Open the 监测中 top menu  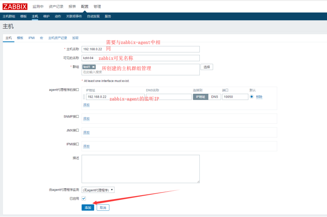38,7
